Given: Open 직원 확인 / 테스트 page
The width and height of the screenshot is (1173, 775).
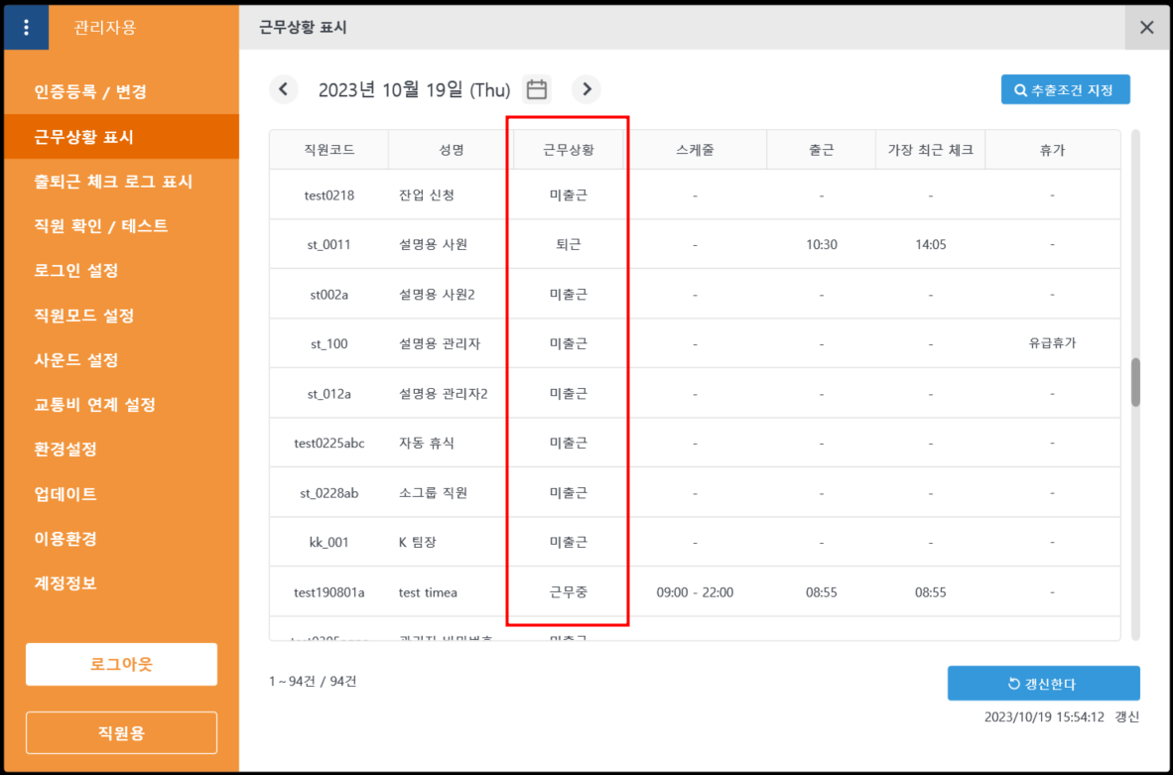Looking at the screenshot, I should click(101, 226).
